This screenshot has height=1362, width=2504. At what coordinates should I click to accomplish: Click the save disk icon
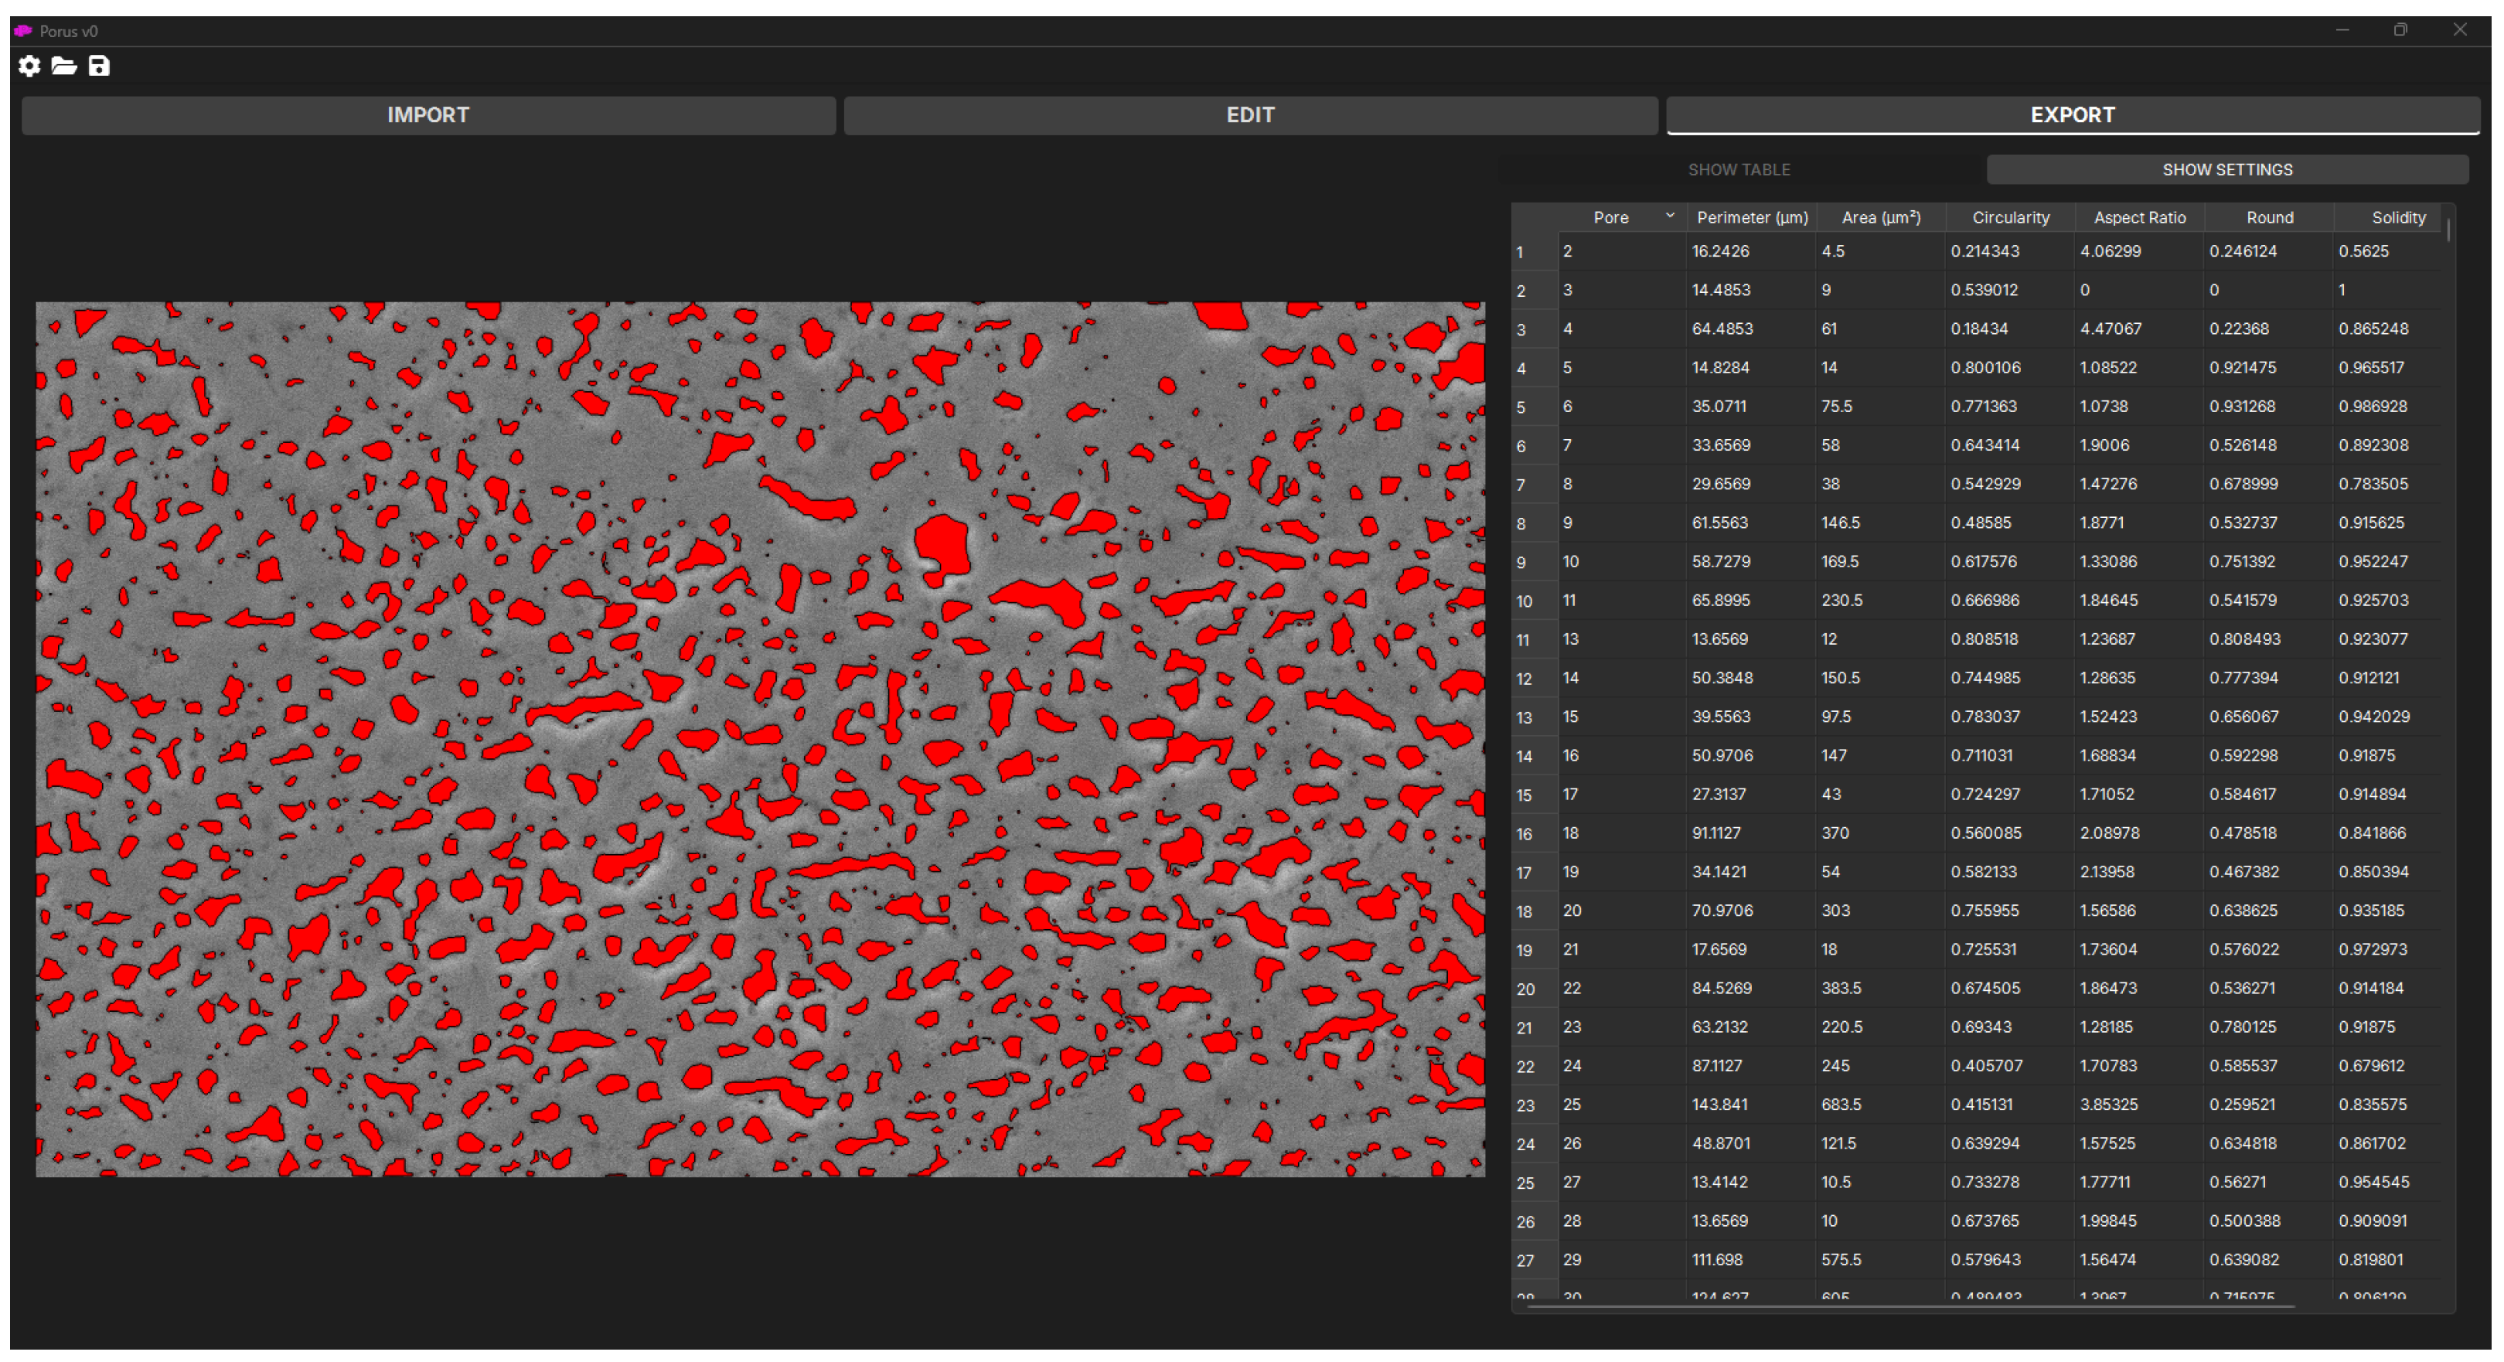coord(99,66)
